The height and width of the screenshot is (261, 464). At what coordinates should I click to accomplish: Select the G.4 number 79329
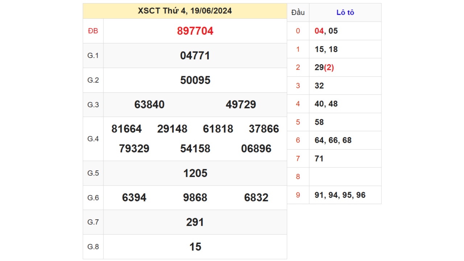click(134, 148)
